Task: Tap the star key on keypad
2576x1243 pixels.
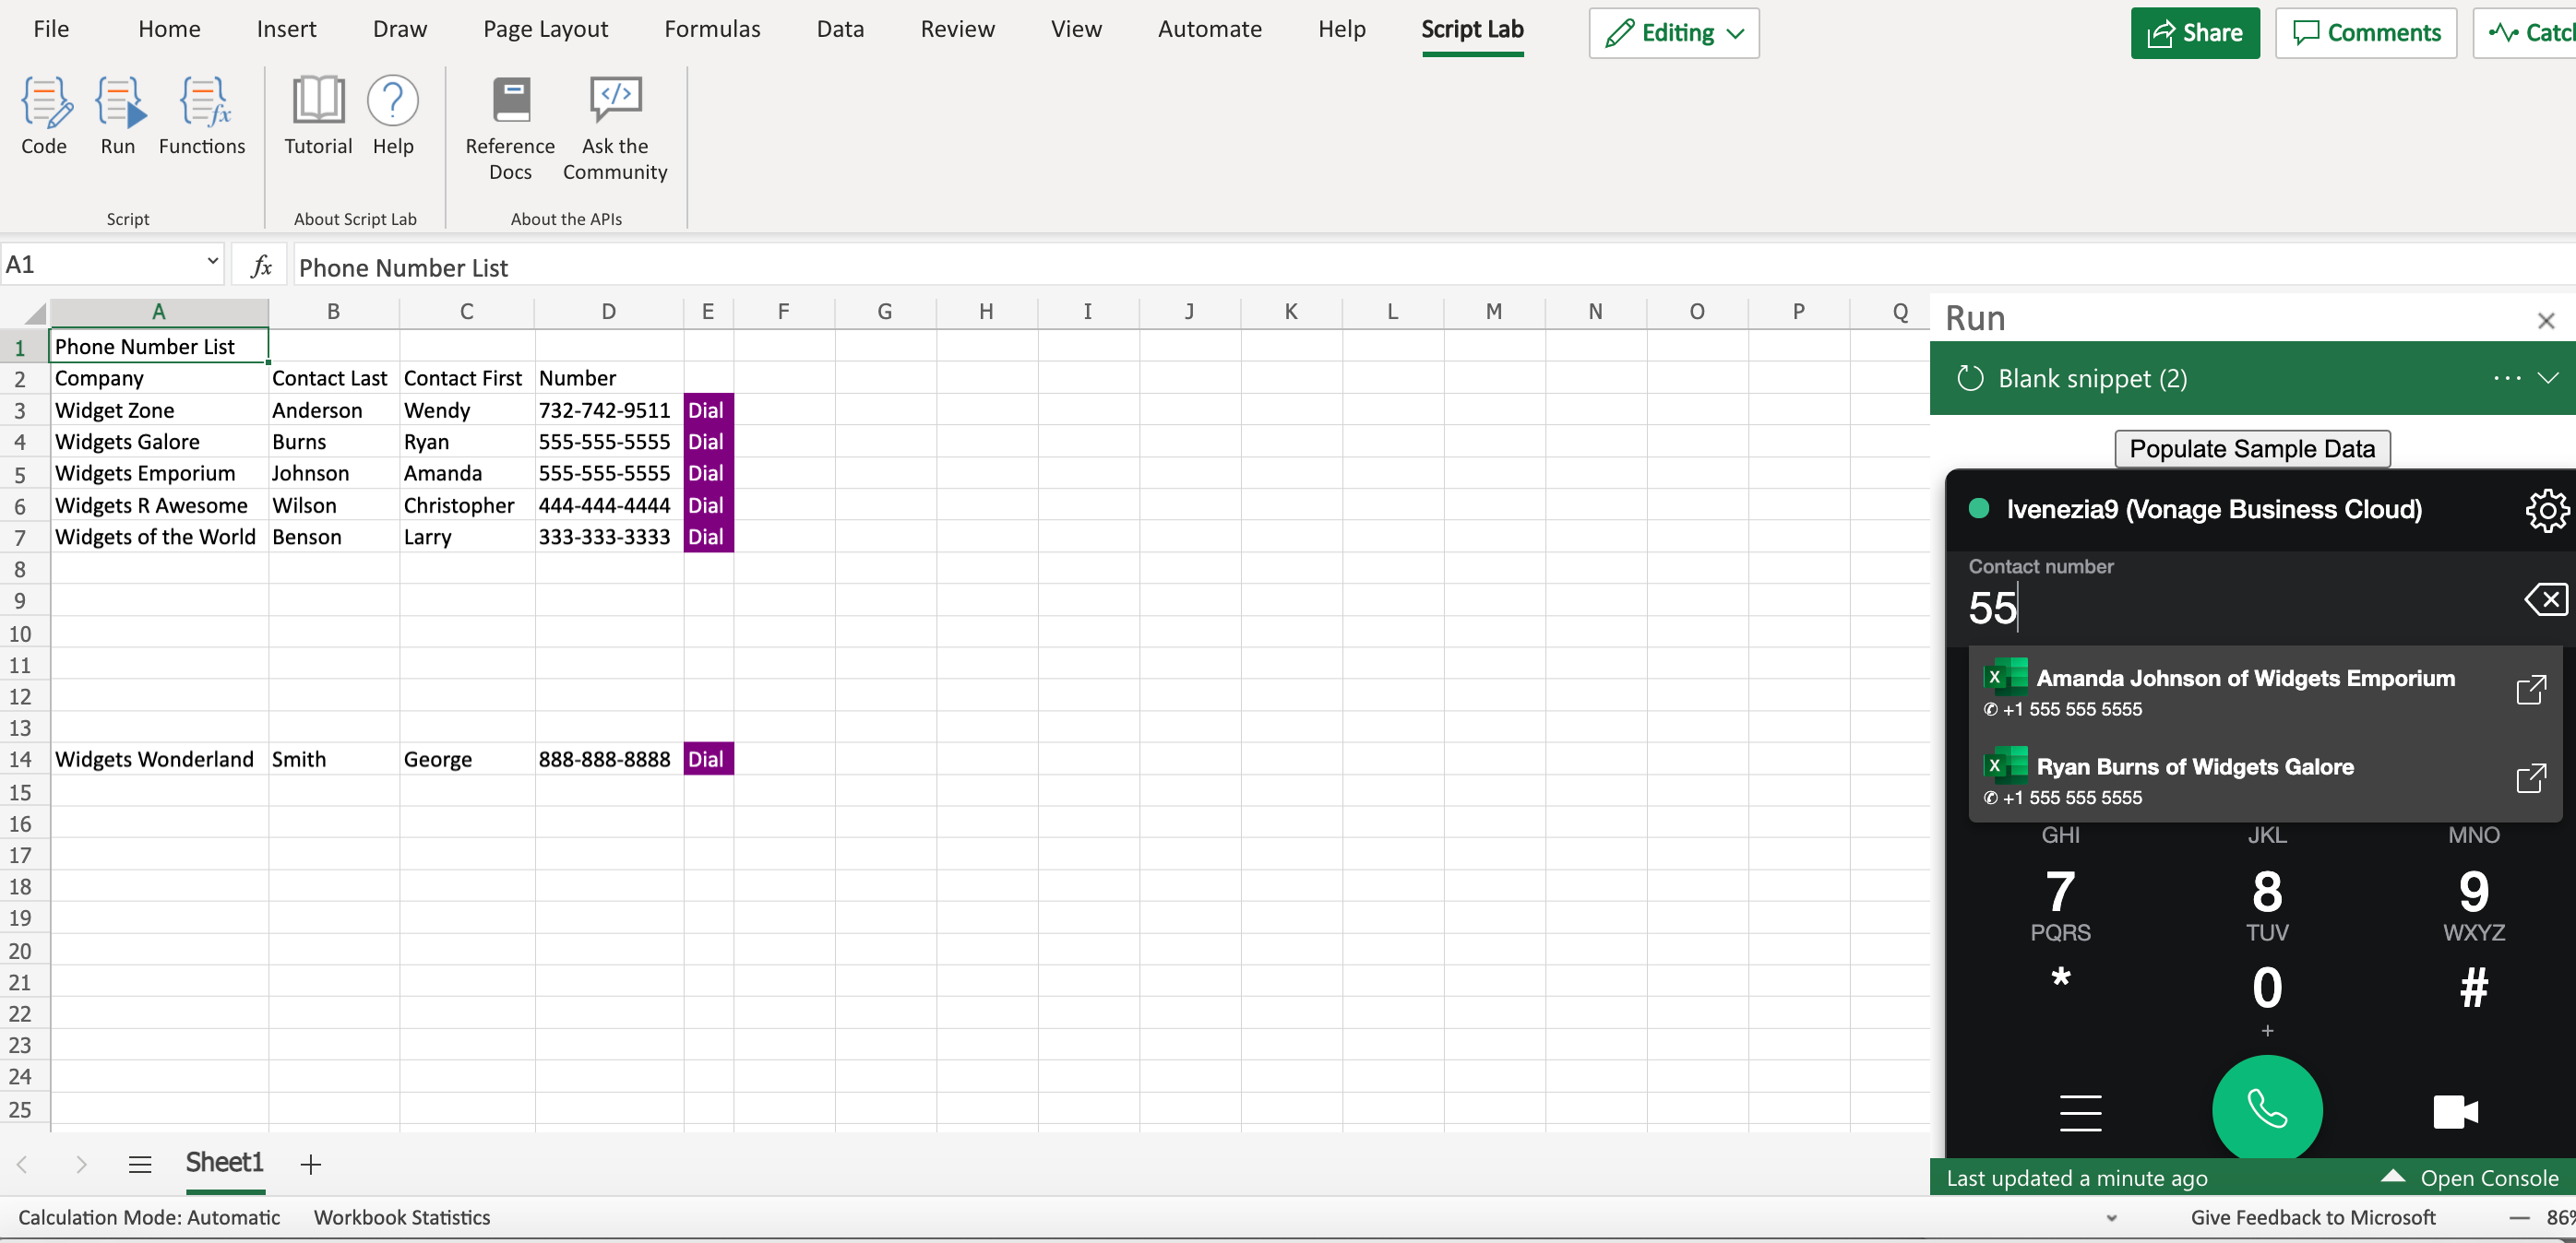Action: point(2060,979)
